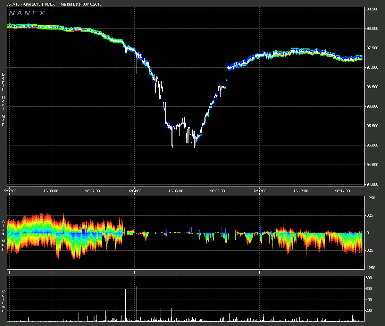
Task: Click the 97.500 price axis label
Action: tap(372, 48)
